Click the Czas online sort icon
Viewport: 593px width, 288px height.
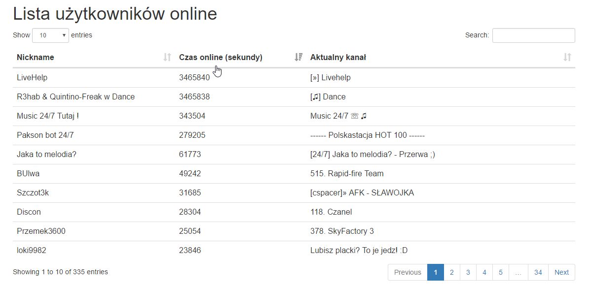pos(298,58)
